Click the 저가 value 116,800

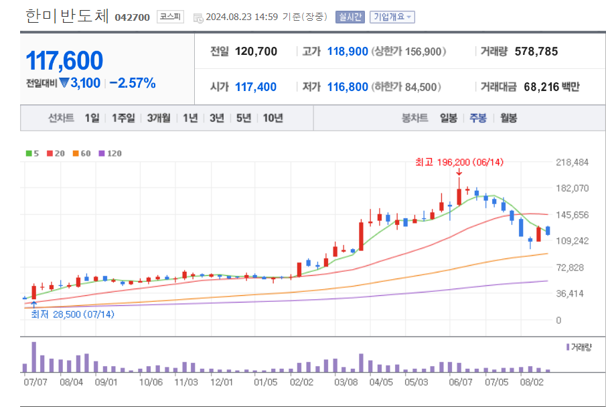pyautogui.click(x=348, y=87)
